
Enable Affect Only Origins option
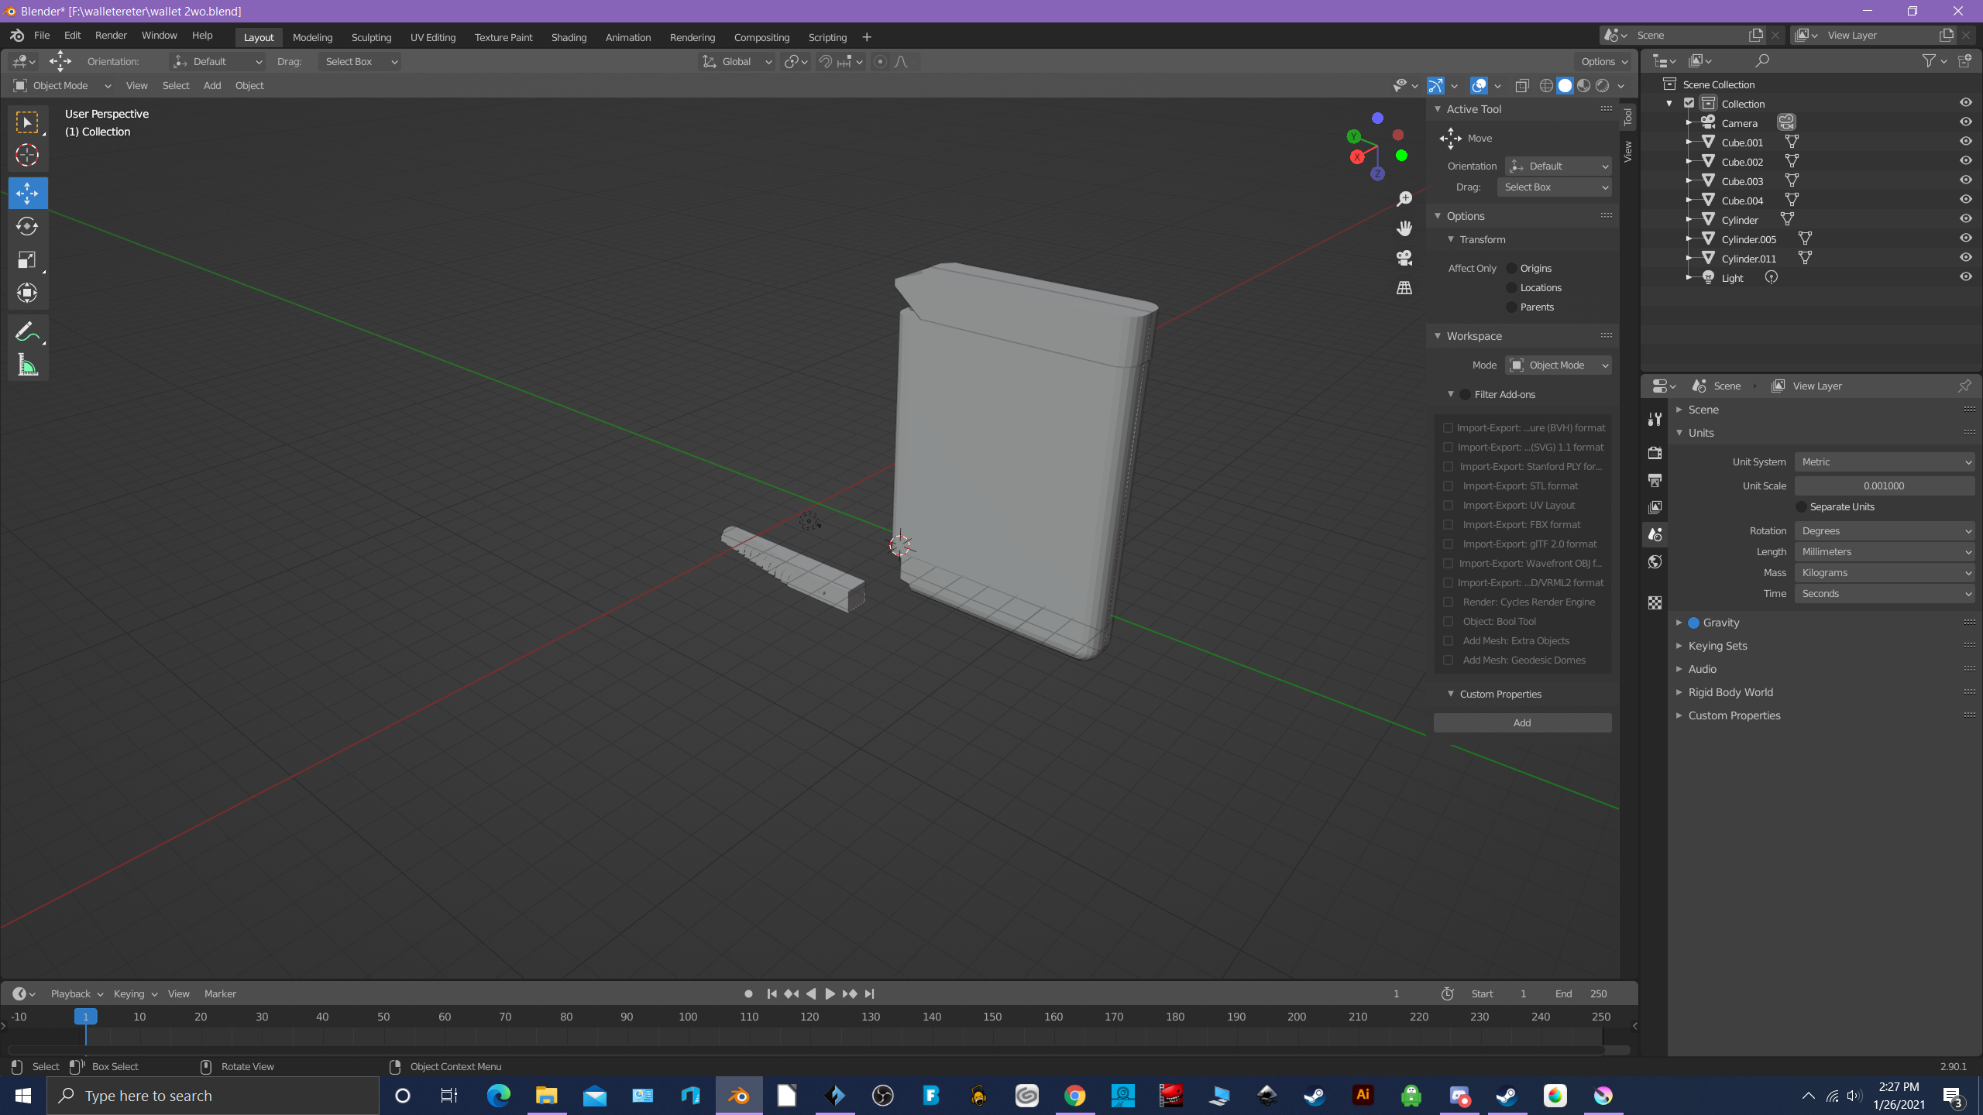tap(1511, 268)
